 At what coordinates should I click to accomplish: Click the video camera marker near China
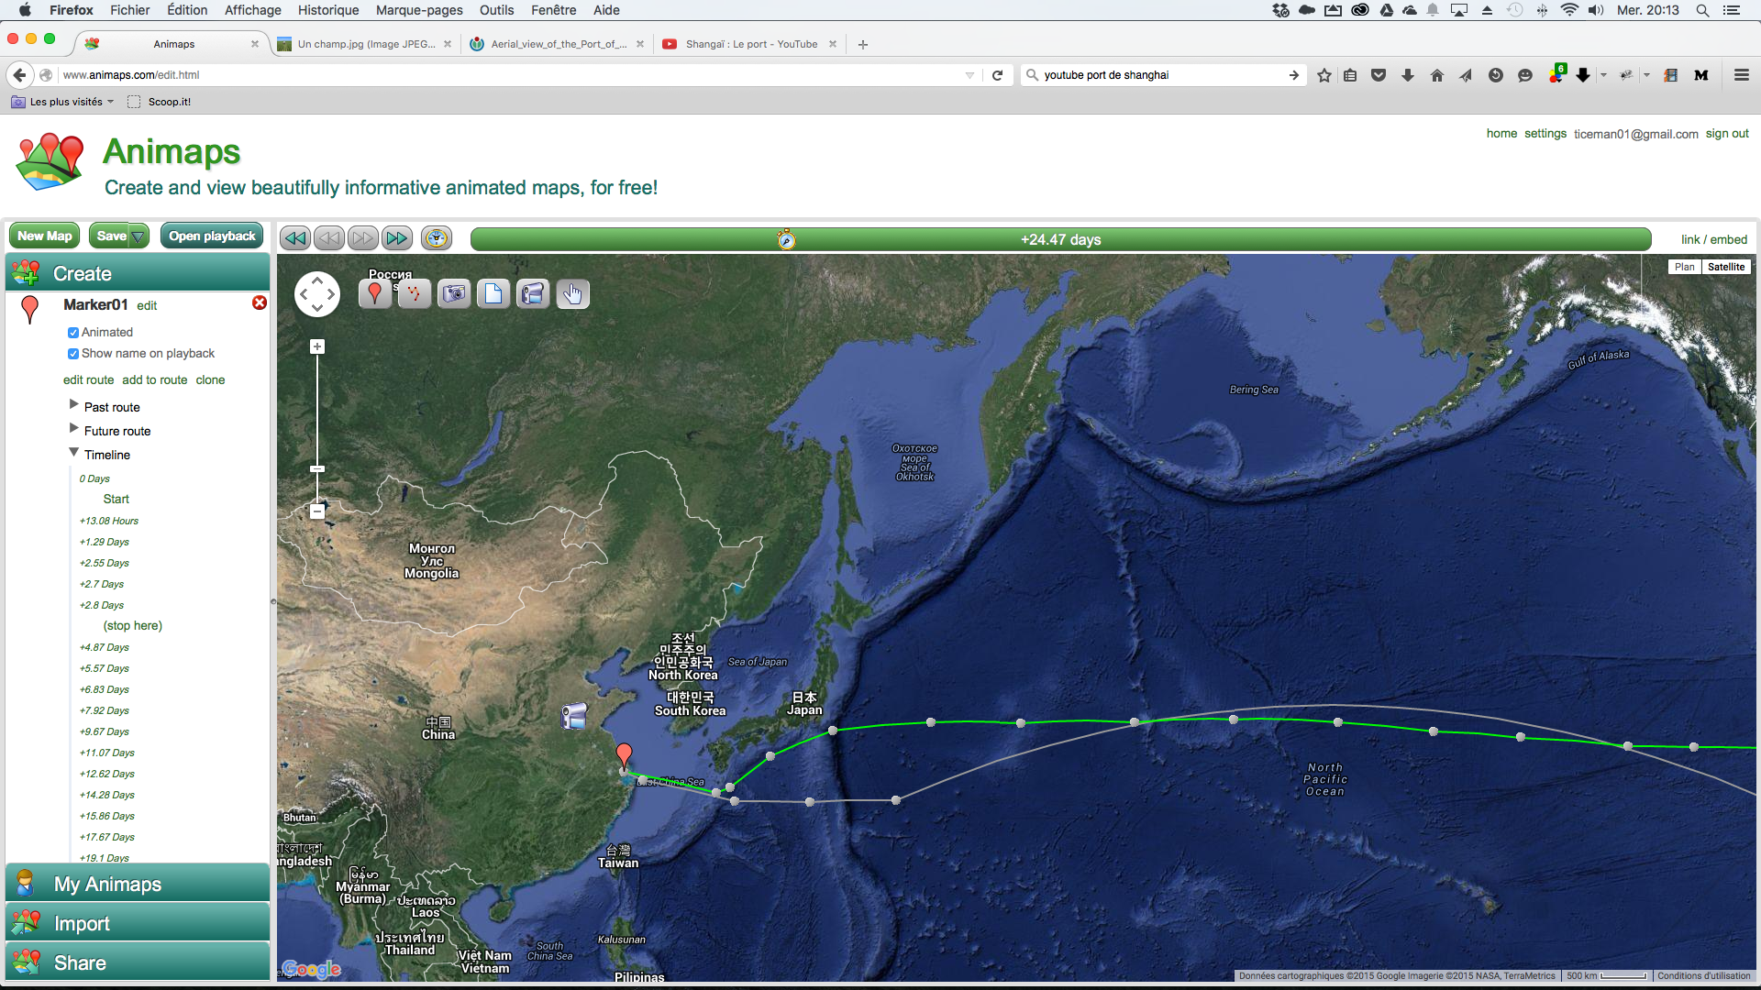pos(574,715)
